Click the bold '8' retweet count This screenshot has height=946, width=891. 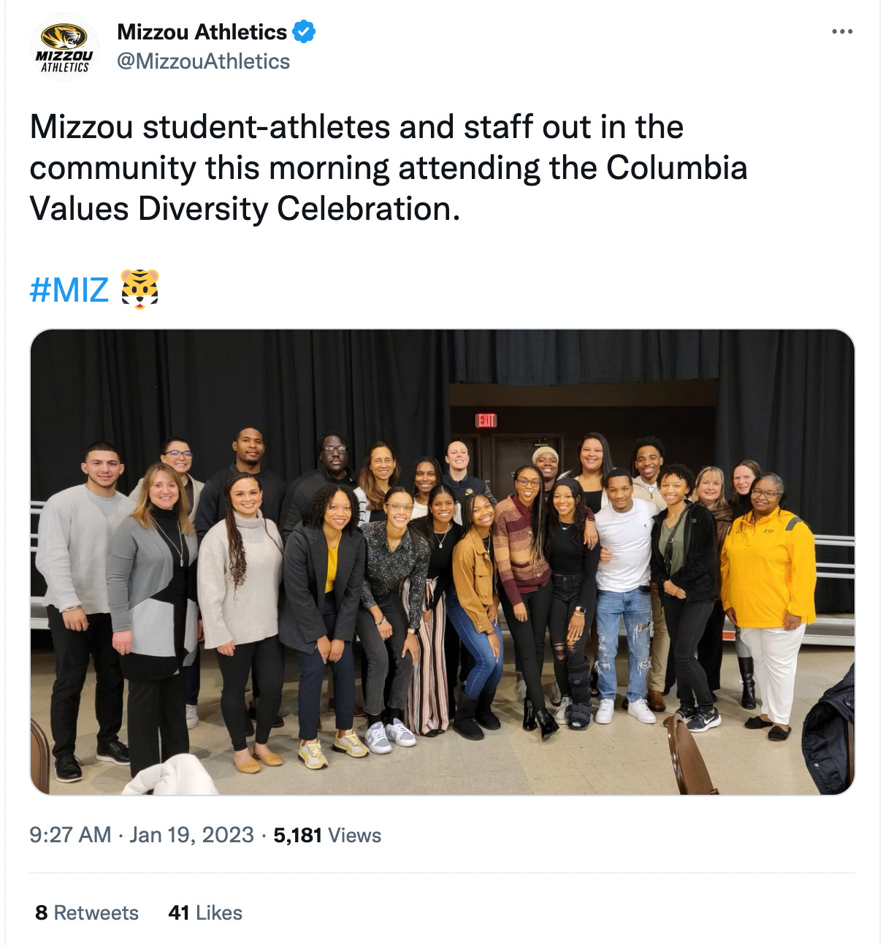42,912
